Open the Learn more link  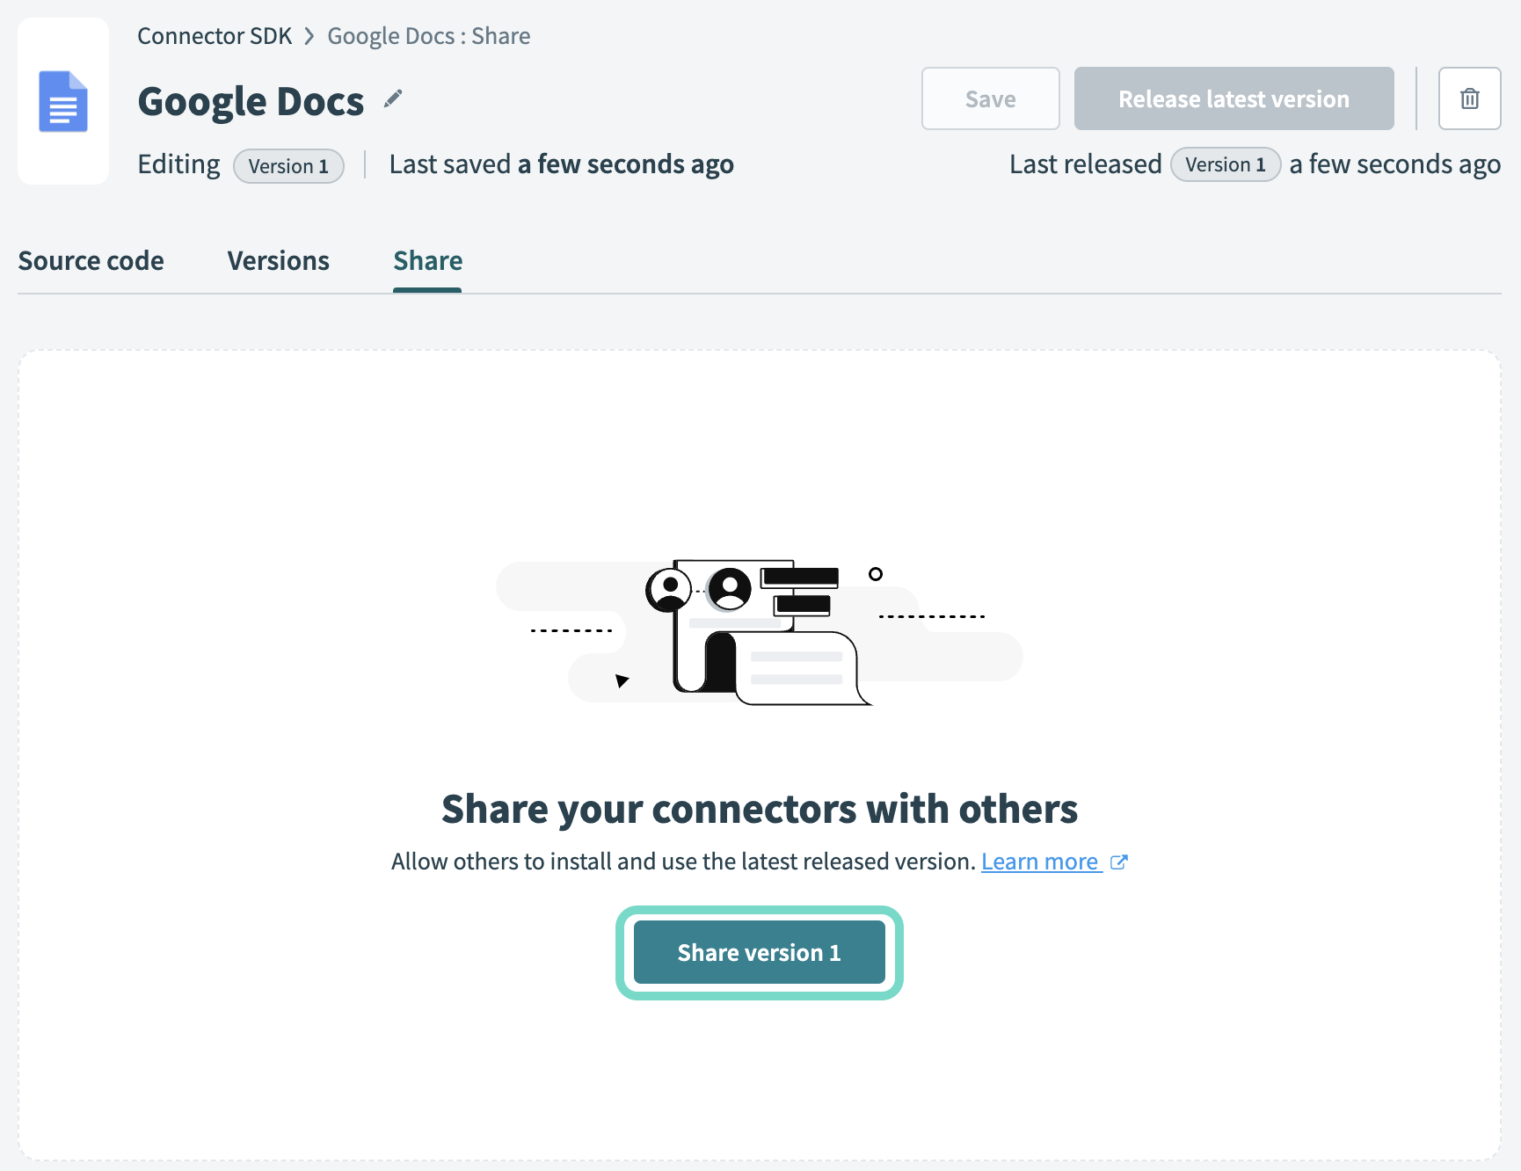(1041, 862)
